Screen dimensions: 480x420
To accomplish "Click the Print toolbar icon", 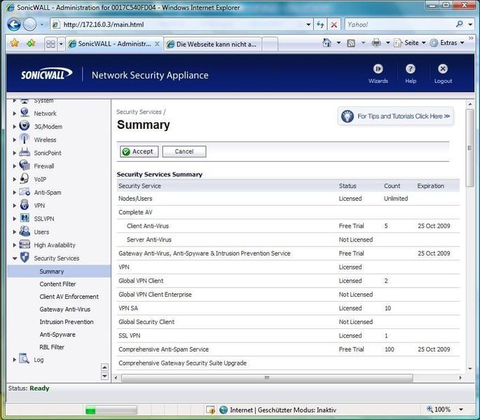I will point(376,43).
